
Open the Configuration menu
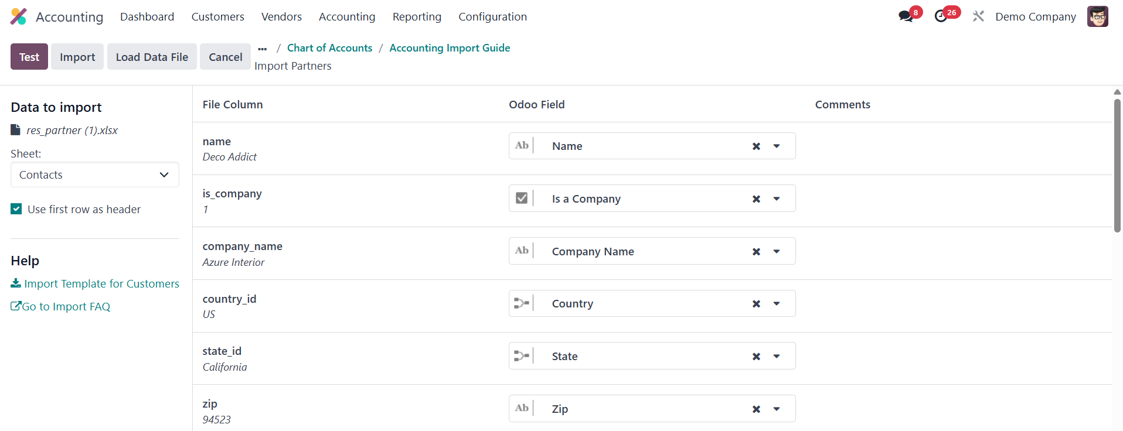point(492,17)
